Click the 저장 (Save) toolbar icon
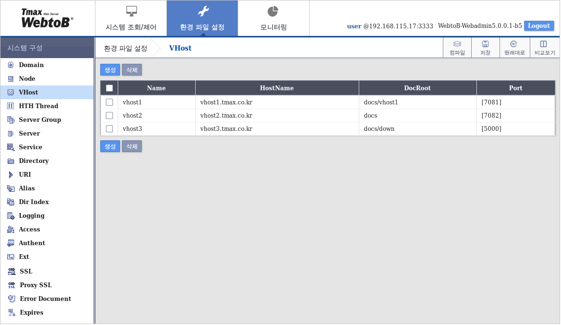Screen dimensions: 561x325 click(485, 47)
